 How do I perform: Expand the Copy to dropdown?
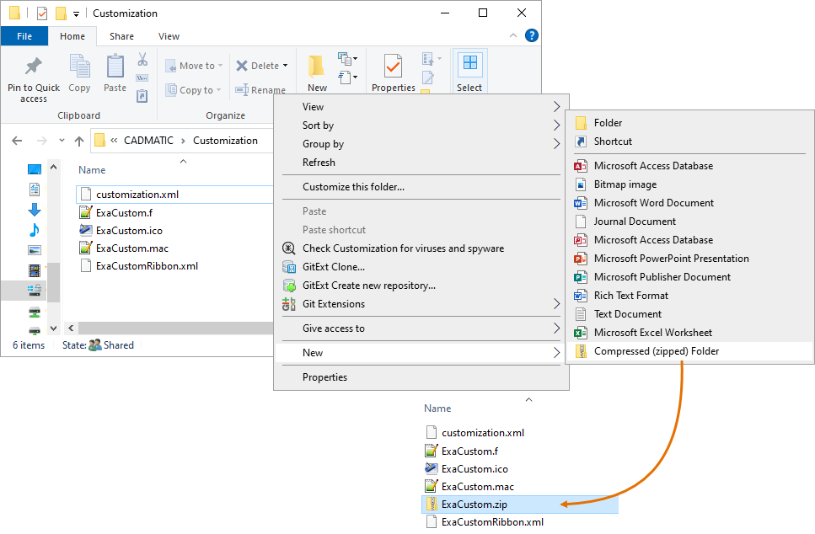click(x=219, y=90)
